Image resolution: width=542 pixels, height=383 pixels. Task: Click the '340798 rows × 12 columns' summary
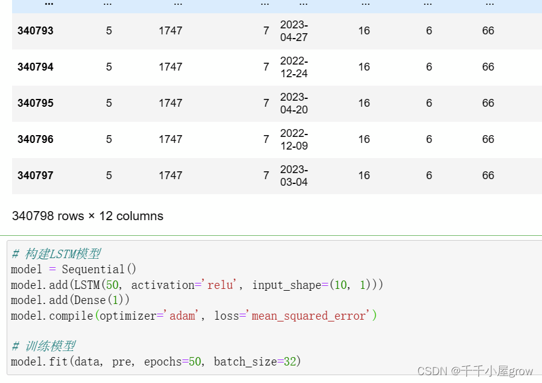[x=87, y=216]
